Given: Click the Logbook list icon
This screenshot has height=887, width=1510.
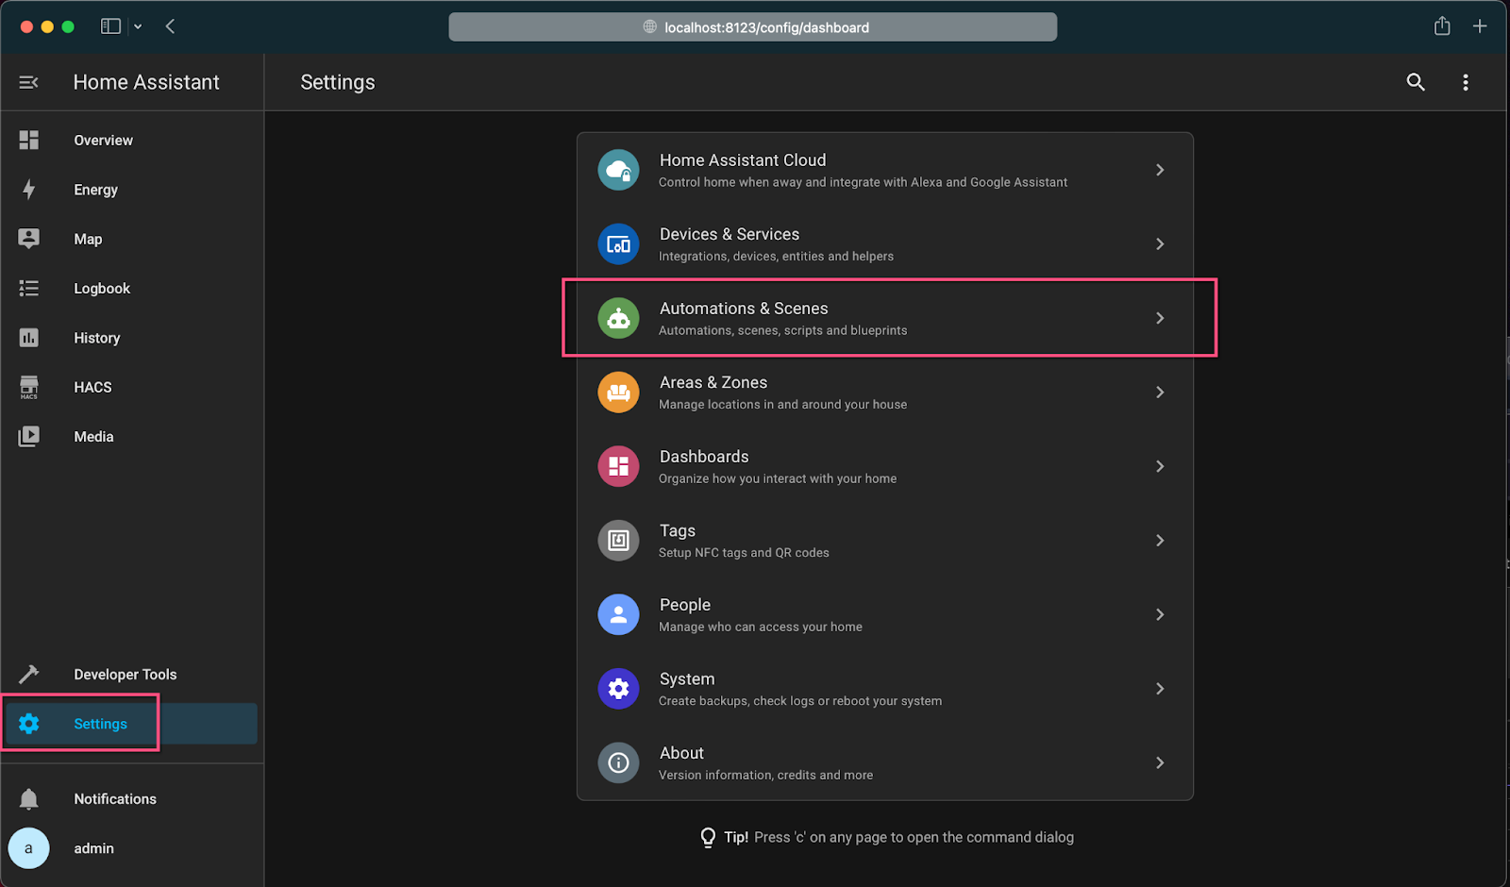Looking at the screenshot, I should click(29, 288).
